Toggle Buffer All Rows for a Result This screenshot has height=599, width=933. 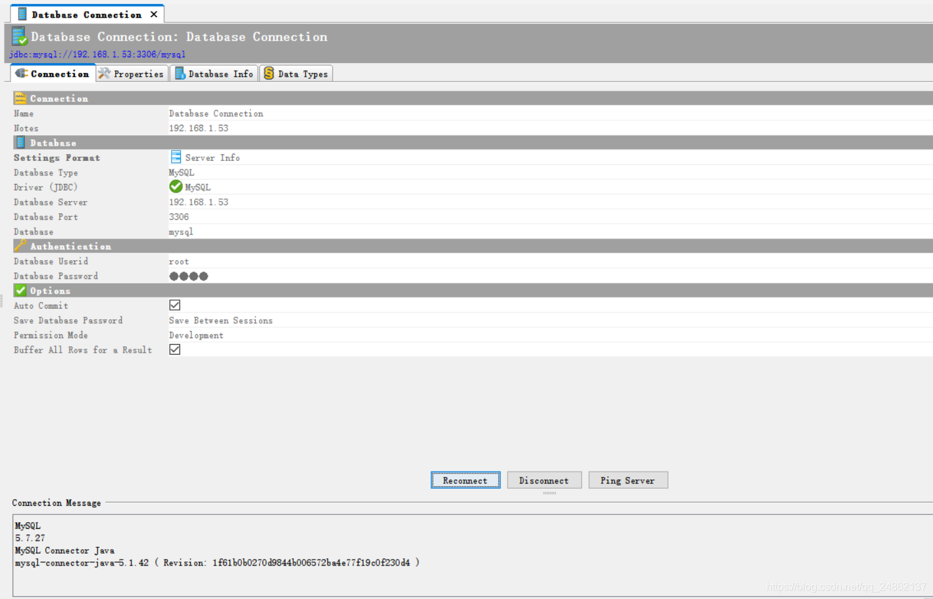(175, 349)
